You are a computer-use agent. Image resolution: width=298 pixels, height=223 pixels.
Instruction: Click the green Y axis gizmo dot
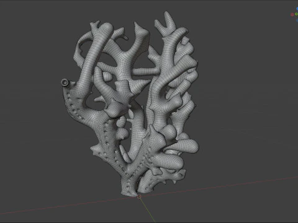(296, 14)
